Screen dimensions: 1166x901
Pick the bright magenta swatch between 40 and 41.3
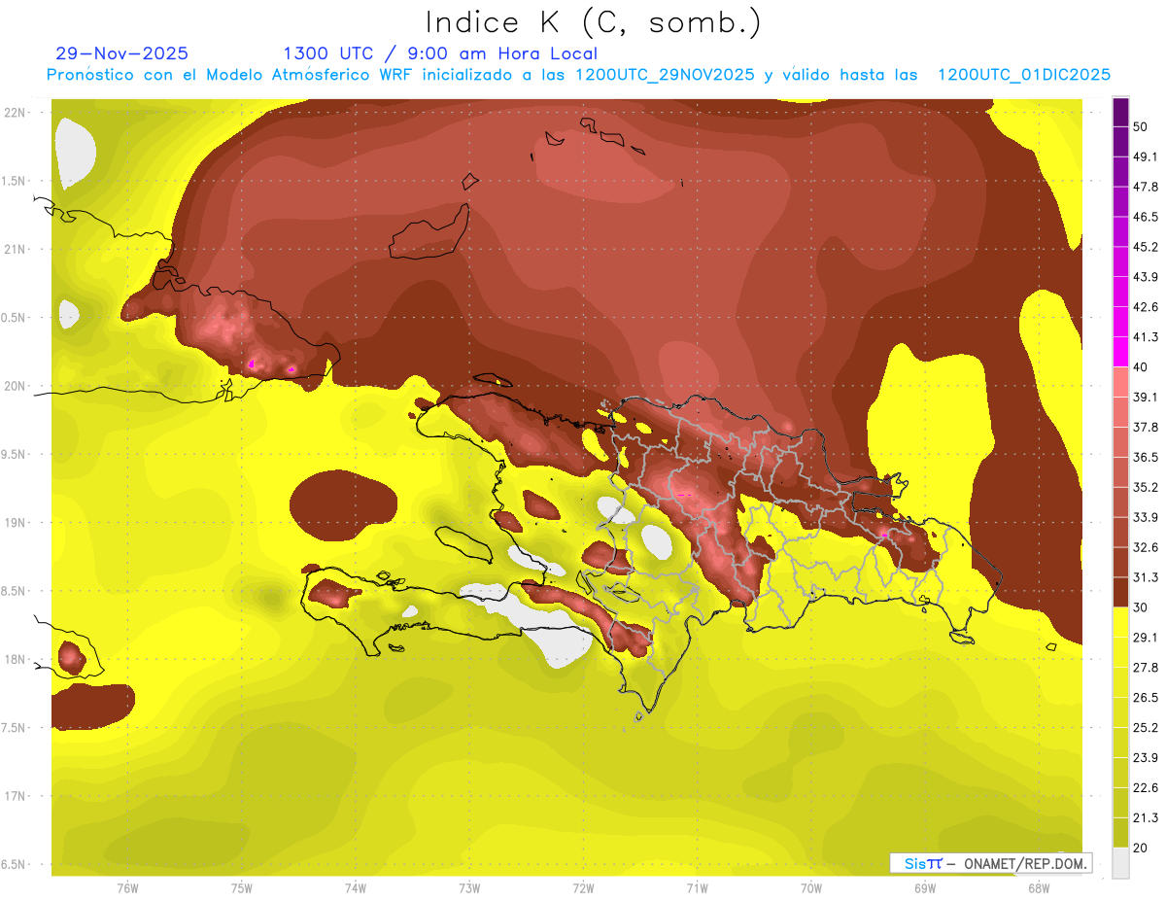[x=1120, y=352]
